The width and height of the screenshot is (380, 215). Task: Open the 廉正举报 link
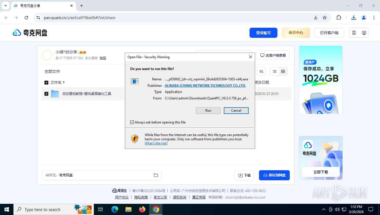coord(199,197)
